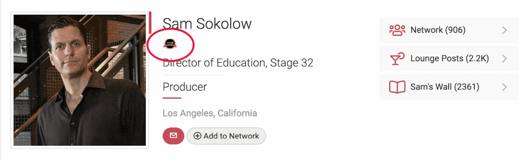The image size is (523, 160).
Task: Click the Network people icon
Action: [397, 30]
